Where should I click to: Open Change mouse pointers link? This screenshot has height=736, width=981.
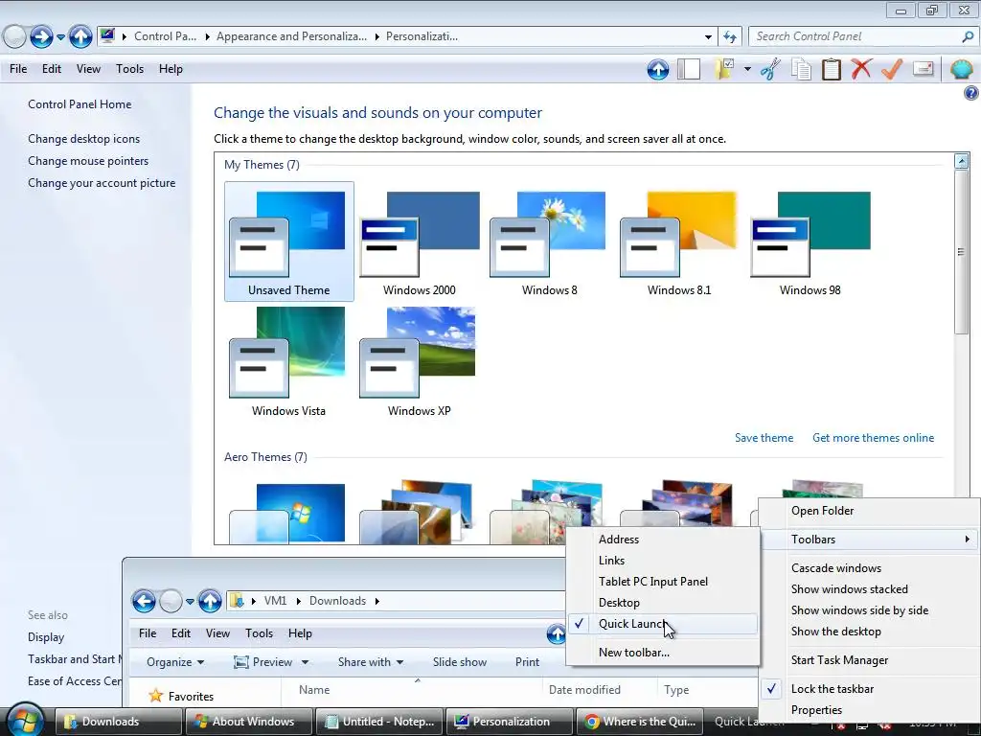[x=88, y=161]
